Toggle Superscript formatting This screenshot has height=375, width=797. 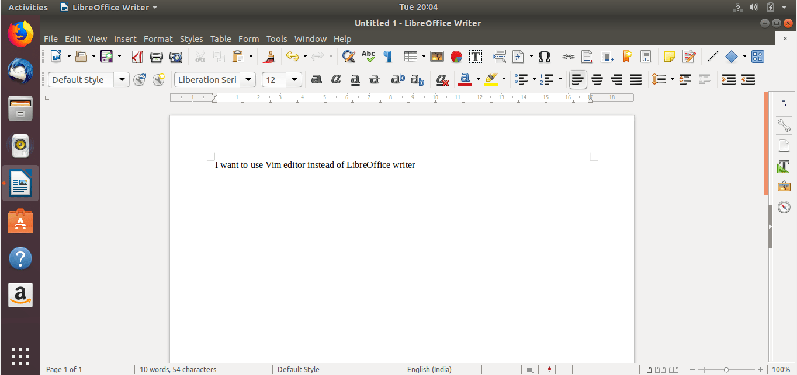point(398,79)
